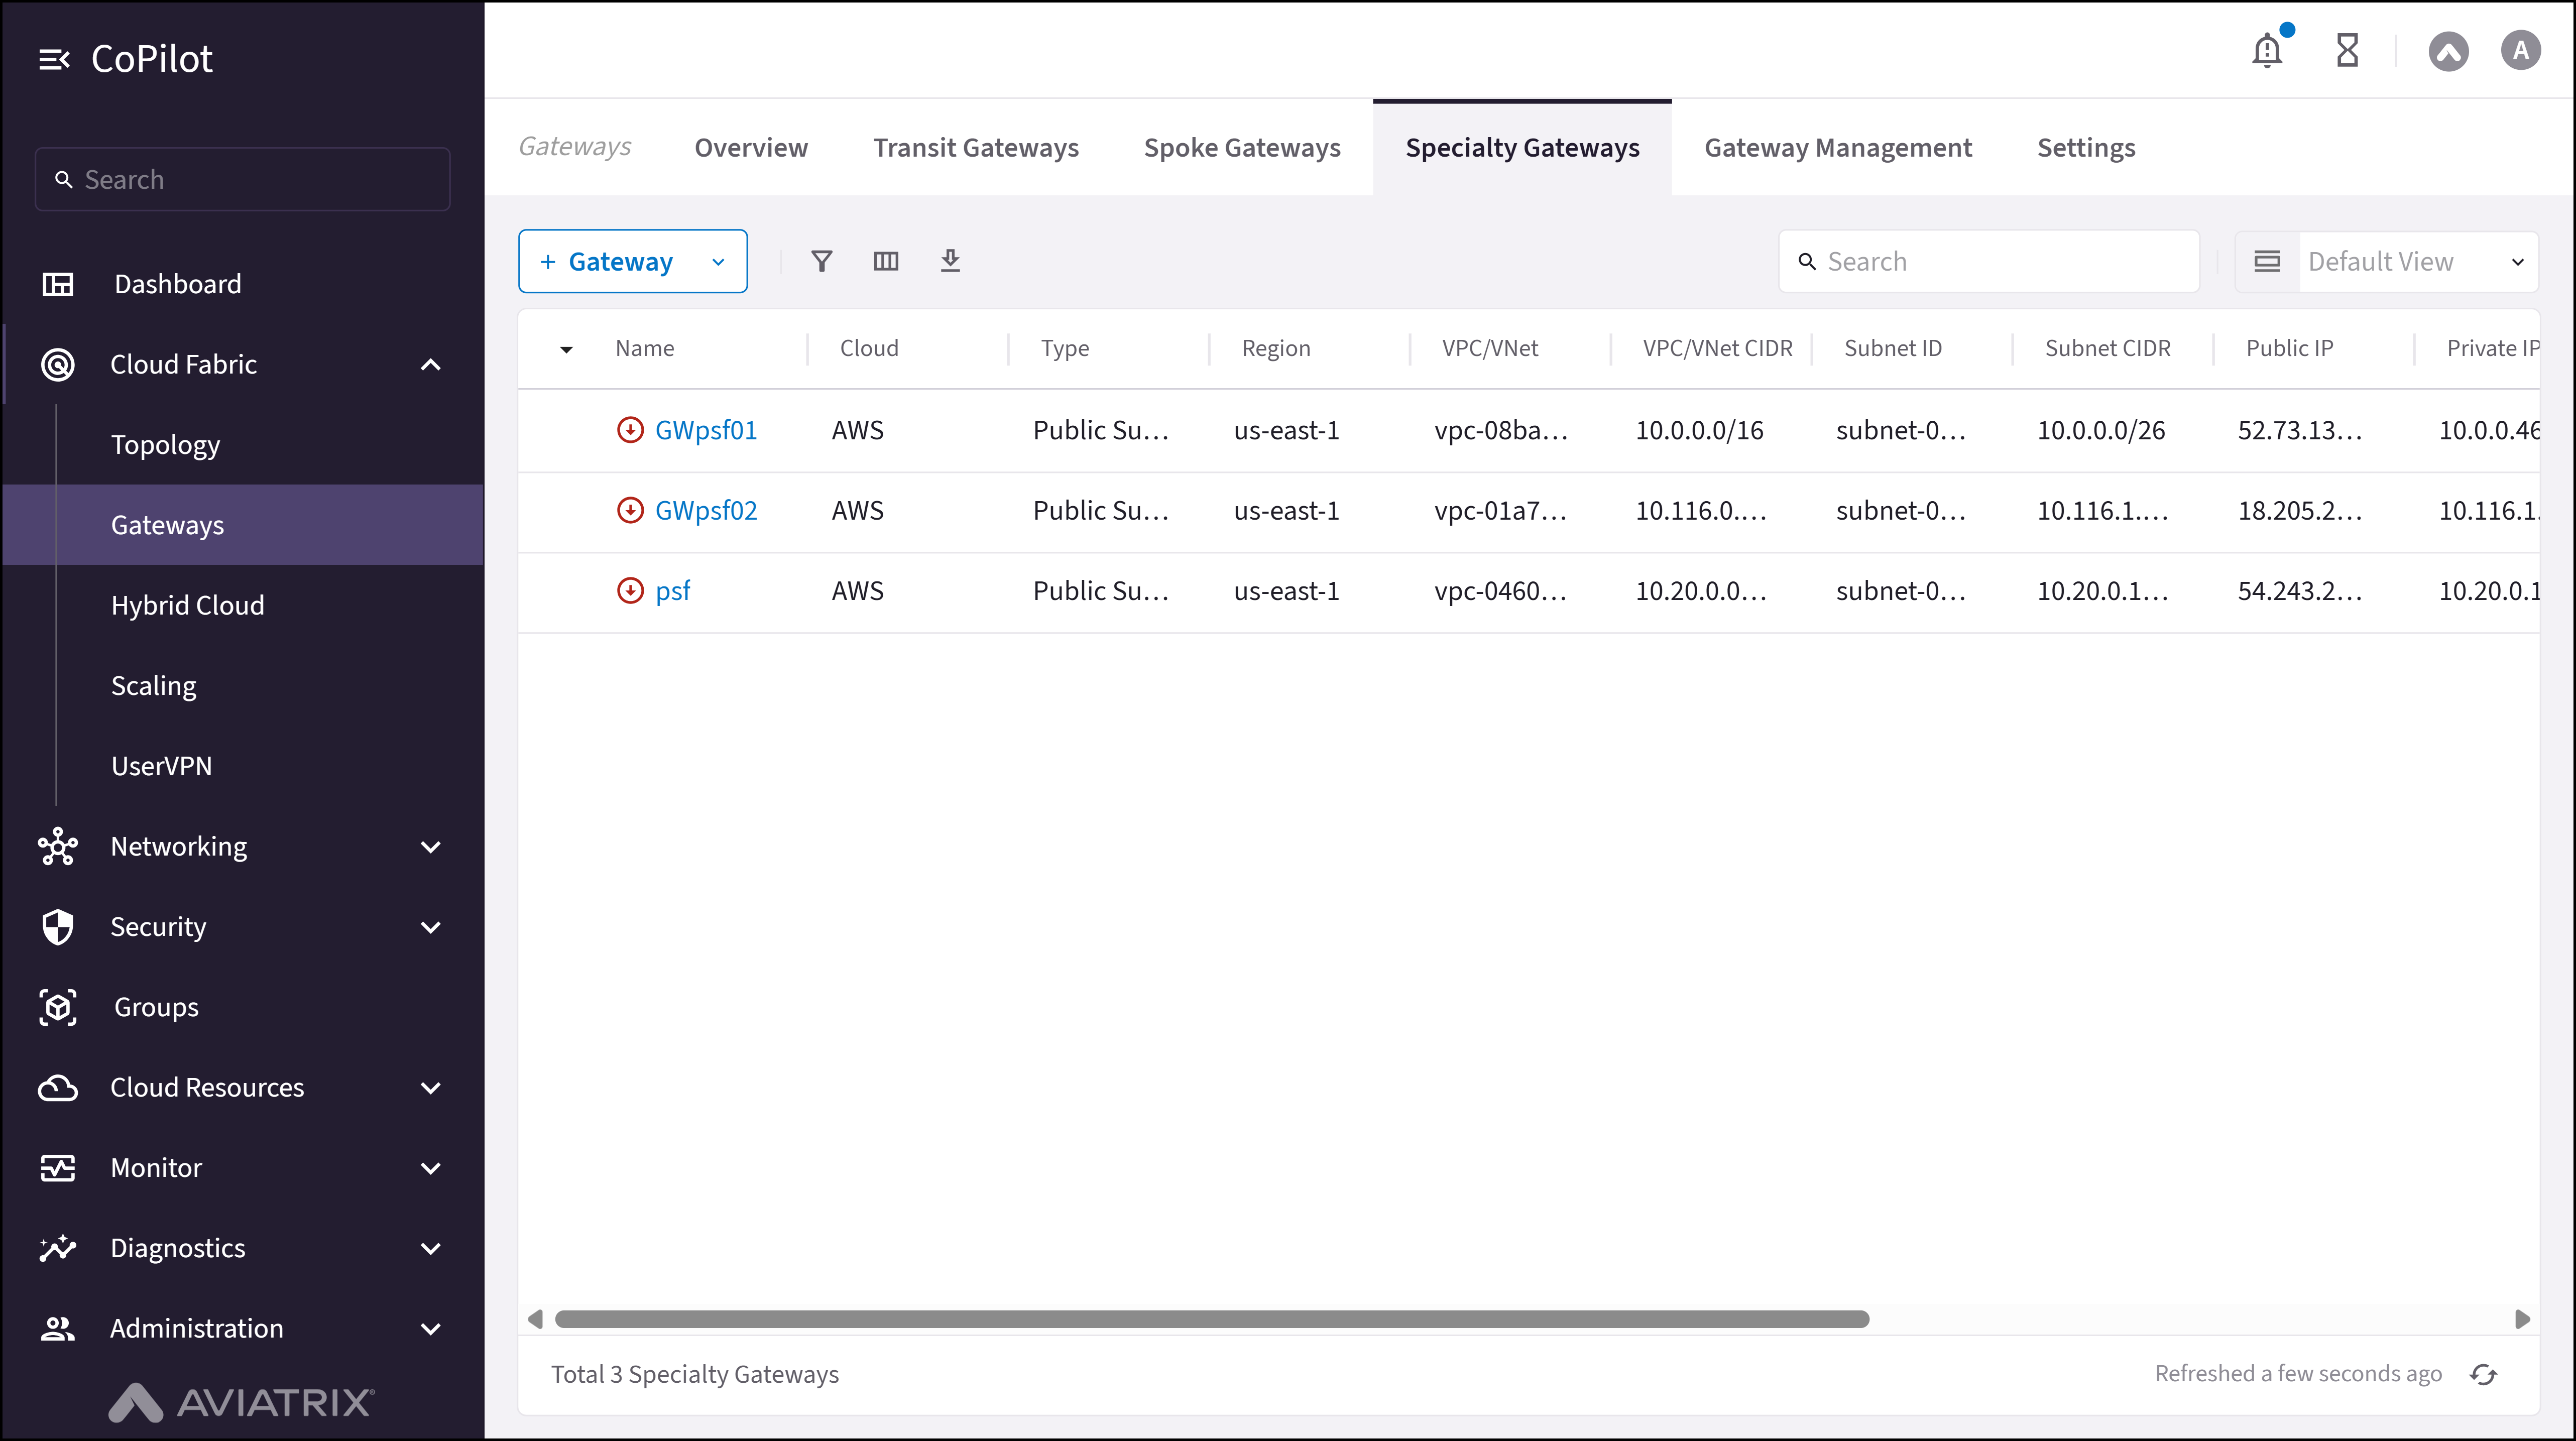
Task: Open the hourglass task activity icon
Action: pyautogui.click(x=2347, y=50)
